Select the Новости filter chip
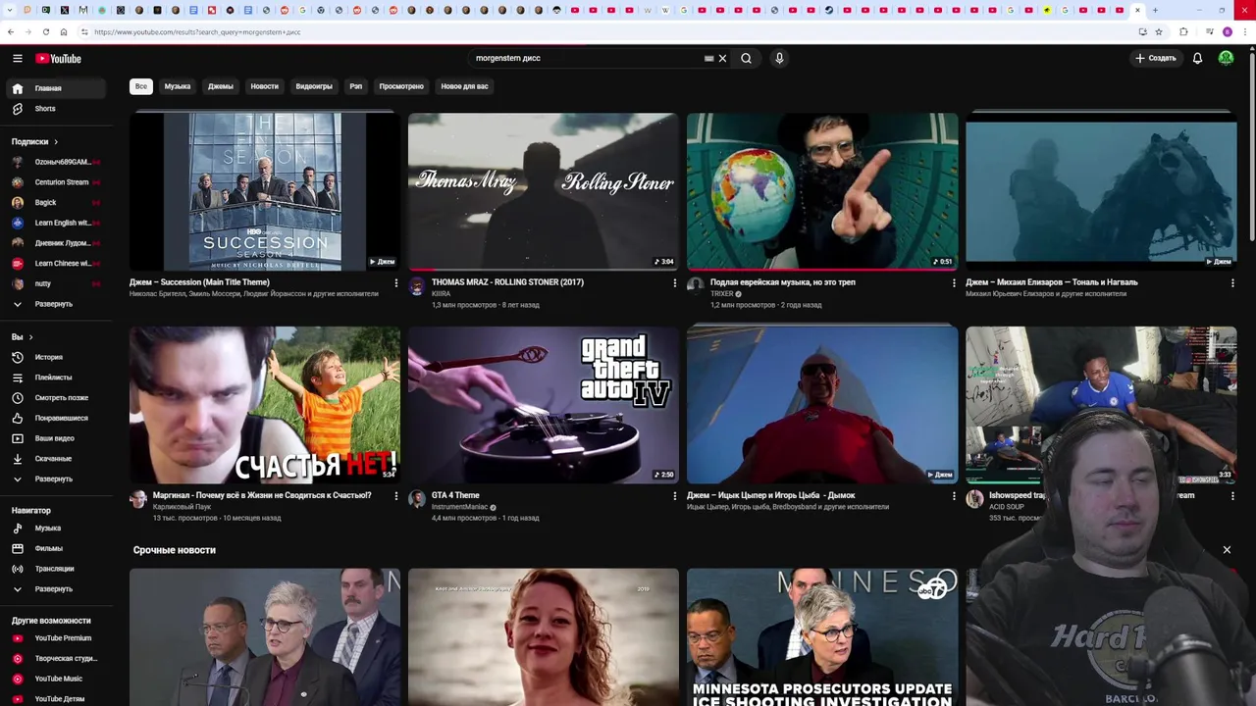This screenshot has width=1256, height=706. [x=264, y=86]
